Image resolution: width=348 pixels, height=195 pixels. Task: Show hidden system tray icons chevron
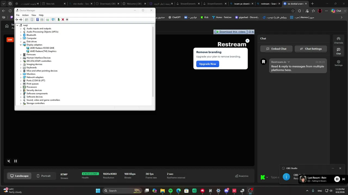coord(307,191)
